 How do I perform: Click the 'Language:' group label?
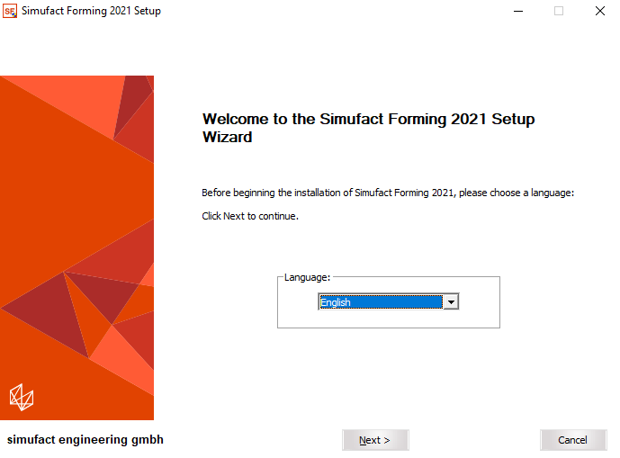307,277
